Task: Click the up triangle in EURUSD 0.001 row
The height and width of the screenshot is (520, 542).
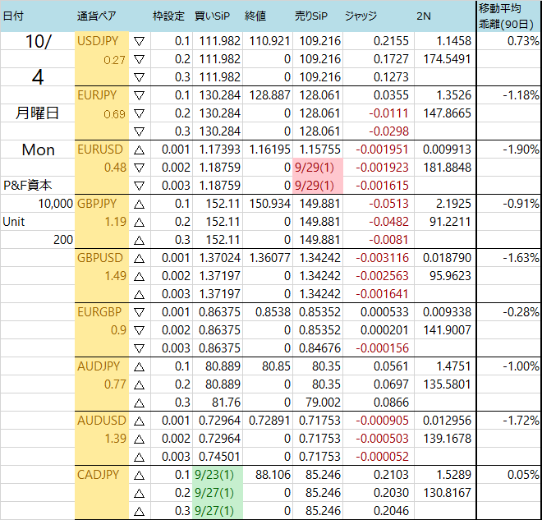Action: pos(139,150)
